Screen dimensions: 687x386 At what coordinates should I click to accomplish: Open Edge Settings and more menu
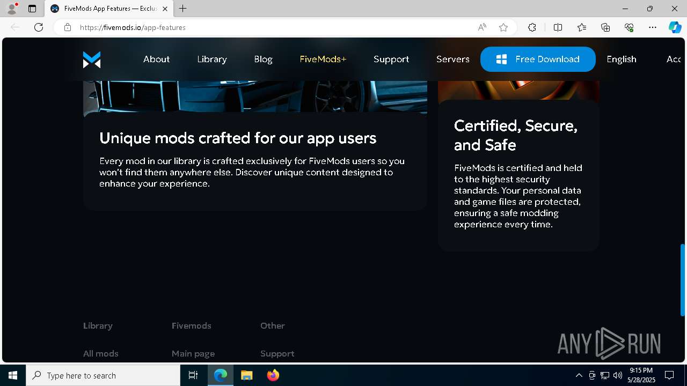pos(653,27)
